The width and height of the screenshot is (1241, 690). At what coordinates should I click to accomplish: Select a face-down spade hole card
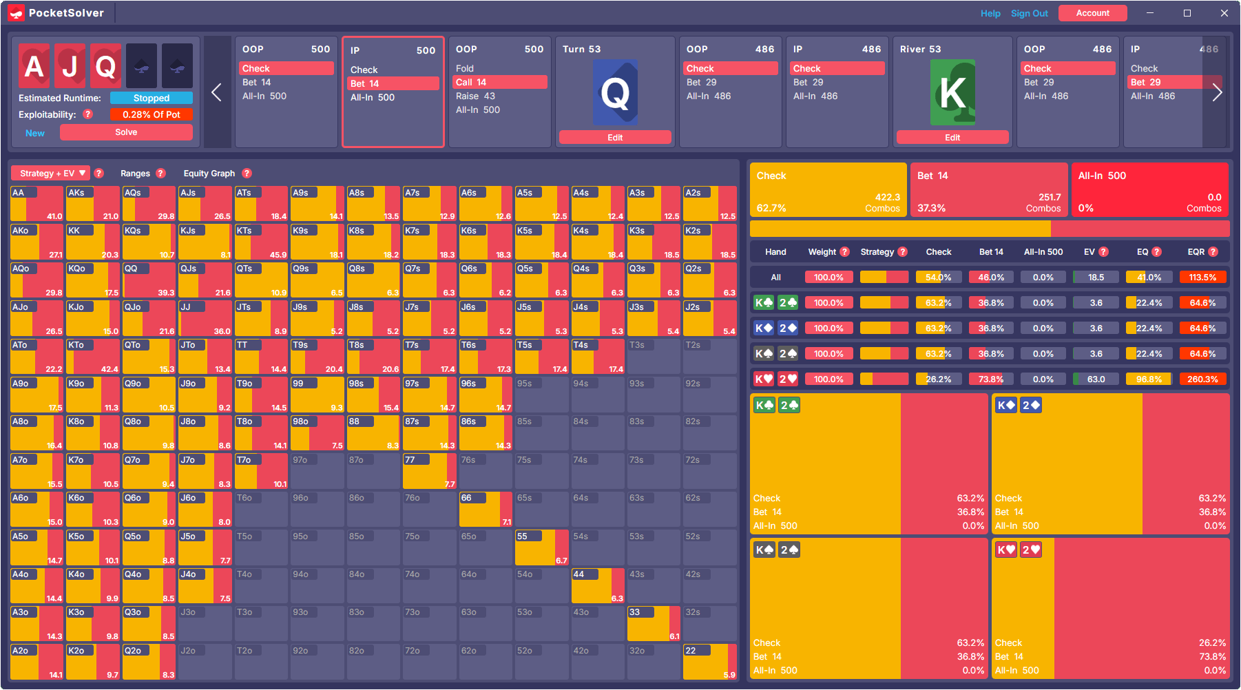coord(141,65)
